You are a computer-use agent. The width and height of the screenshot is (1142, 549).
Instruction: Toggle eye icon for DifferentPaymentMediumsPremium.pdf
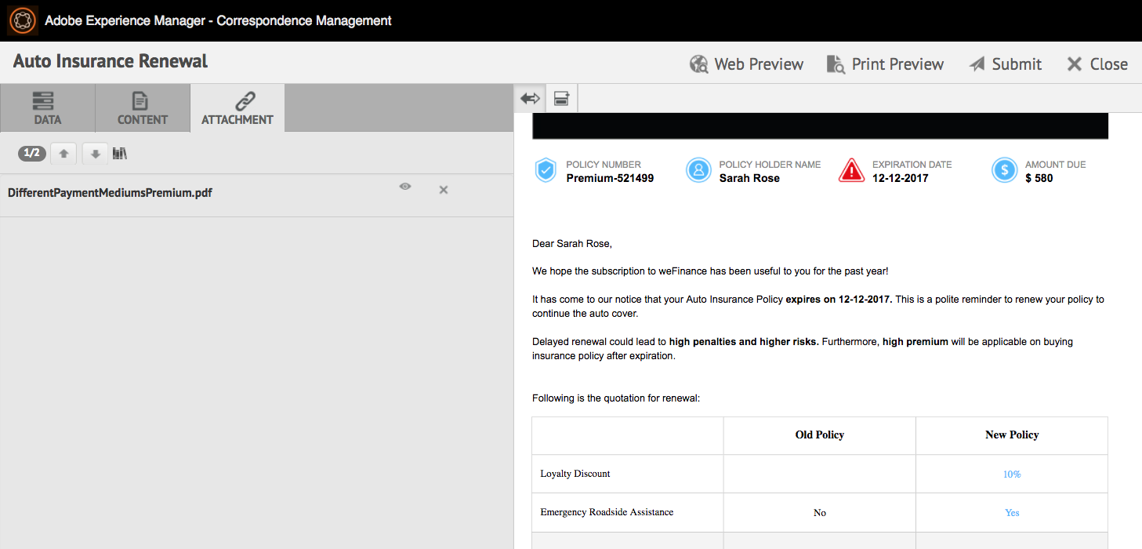point(404,187)
